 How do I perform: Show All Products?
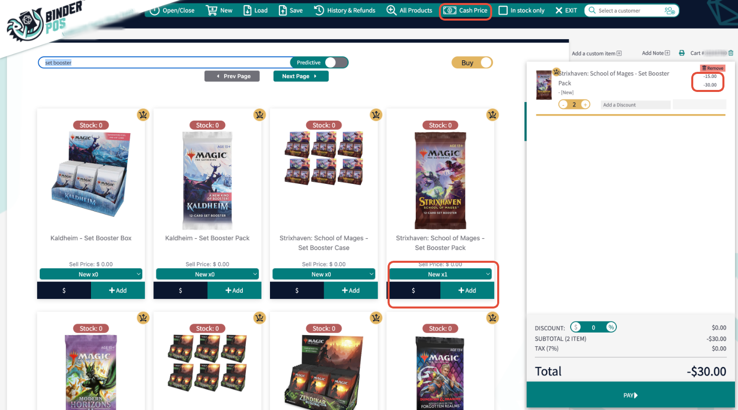pyautogui.click(x=409, y=10)
